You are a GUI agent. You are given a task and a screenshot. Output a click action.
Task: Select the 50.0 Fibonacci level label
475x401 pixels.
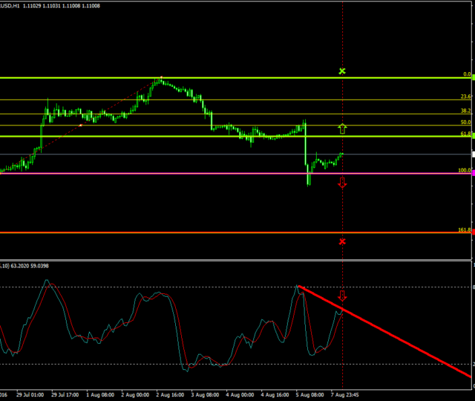point(465,123)
